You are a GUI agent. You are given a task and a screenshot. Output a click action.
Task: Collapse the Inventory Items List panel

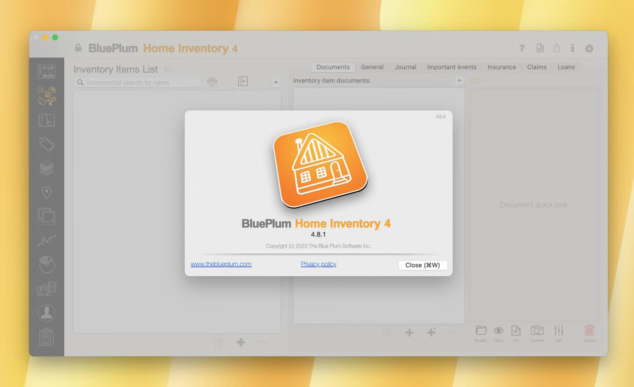tap(276, 82)
